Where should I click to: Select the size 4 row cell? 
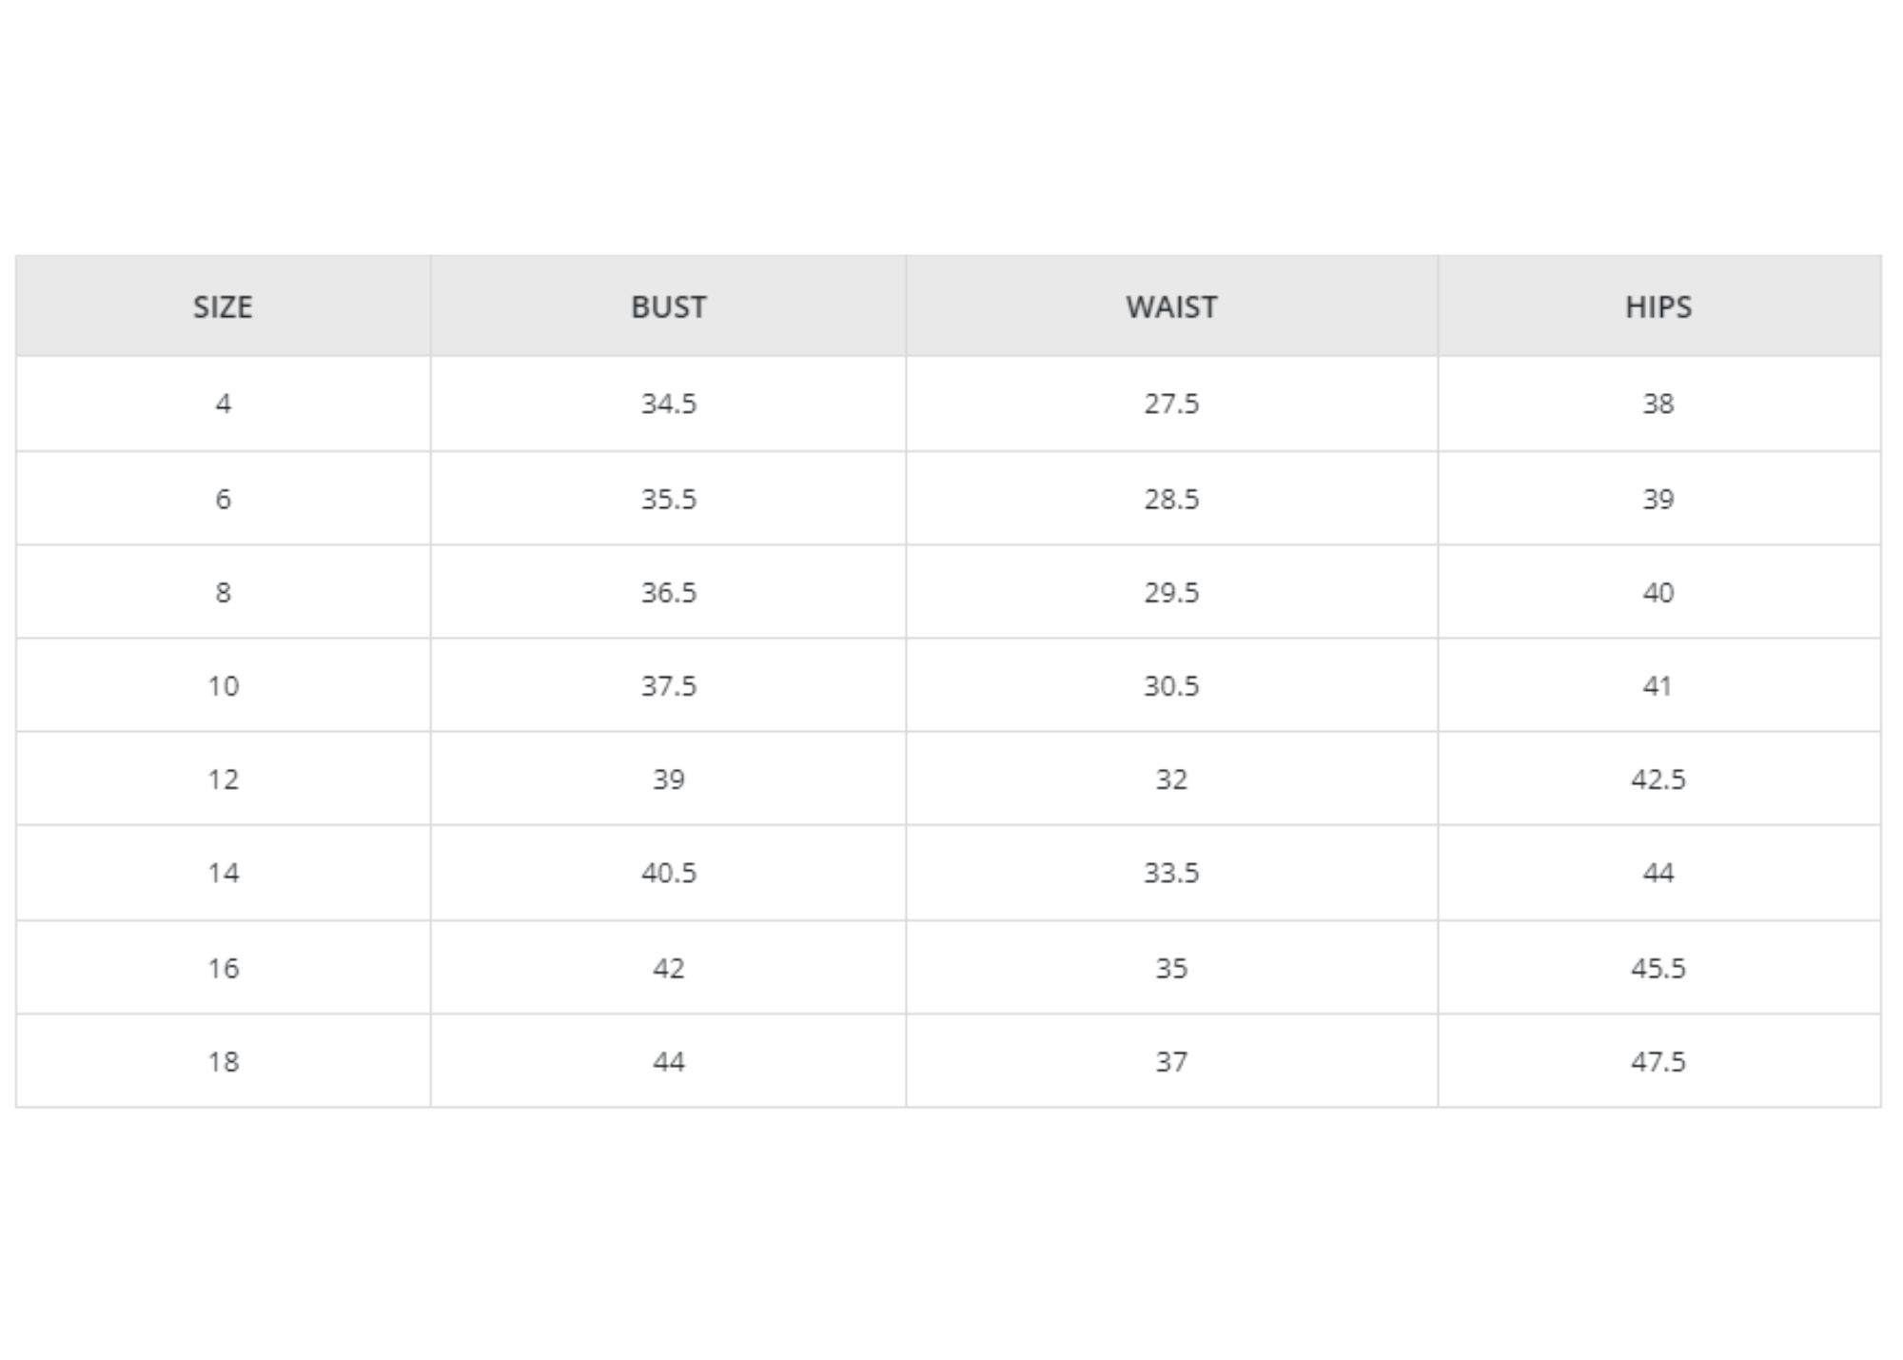(x=223, y=404)
